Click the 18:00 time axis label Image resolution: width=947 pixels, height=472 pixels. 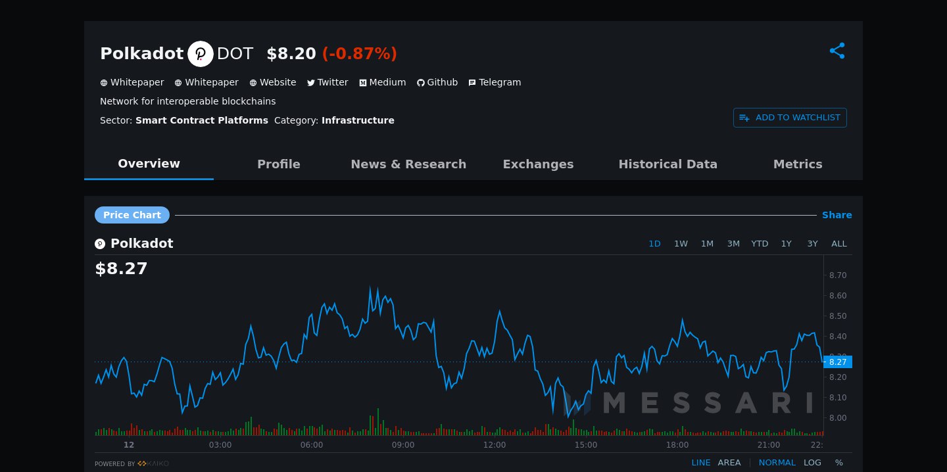tap(677, 445)
